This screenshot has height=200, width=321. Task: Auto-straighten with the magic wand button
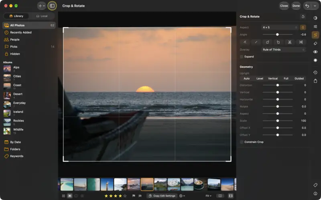[x=245, y=42]
